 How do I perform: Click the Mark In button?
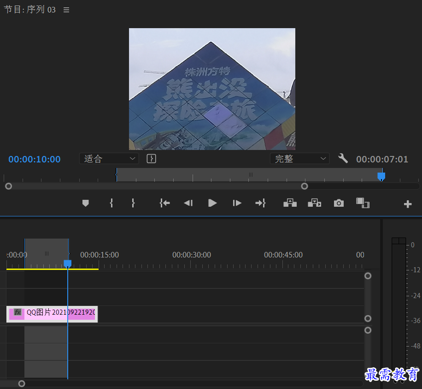111,203
